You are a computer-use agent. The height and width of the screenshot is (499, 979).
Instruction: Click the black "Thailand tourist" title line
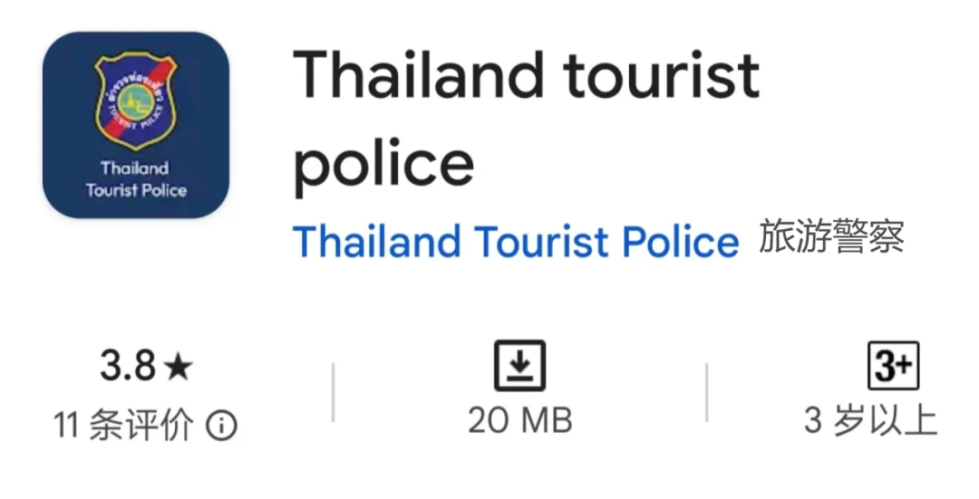coord(526,74)
